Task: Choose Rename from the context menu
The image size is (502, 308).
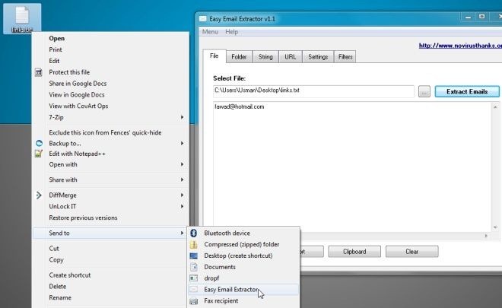Action: click(x=60, y=297)
